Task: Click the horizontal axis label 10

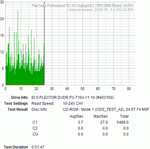Action: pos(21,89)
